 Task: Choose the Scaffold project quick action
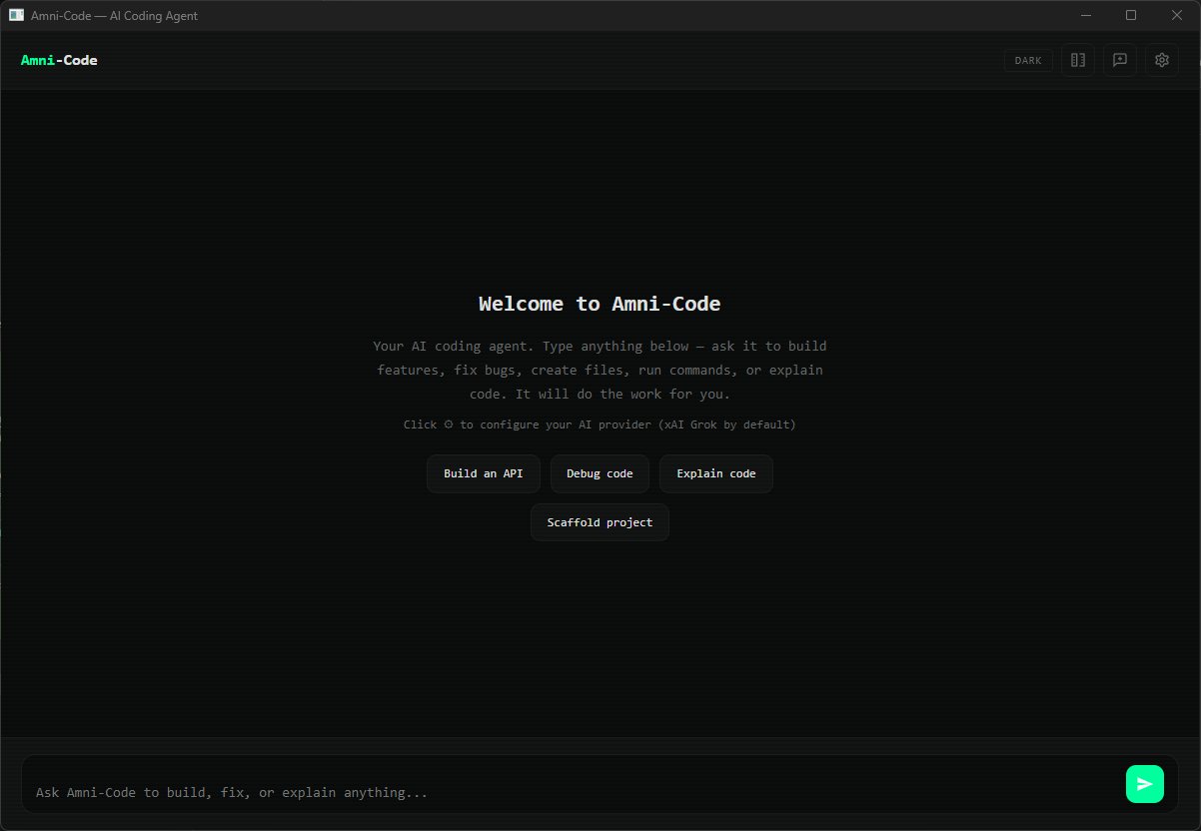click(x=600, y=522)
